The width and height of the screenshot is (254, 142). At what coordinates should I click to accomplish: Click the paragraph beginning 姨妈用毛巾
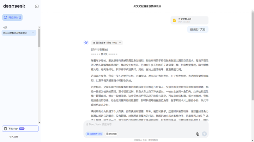[150, 116]
